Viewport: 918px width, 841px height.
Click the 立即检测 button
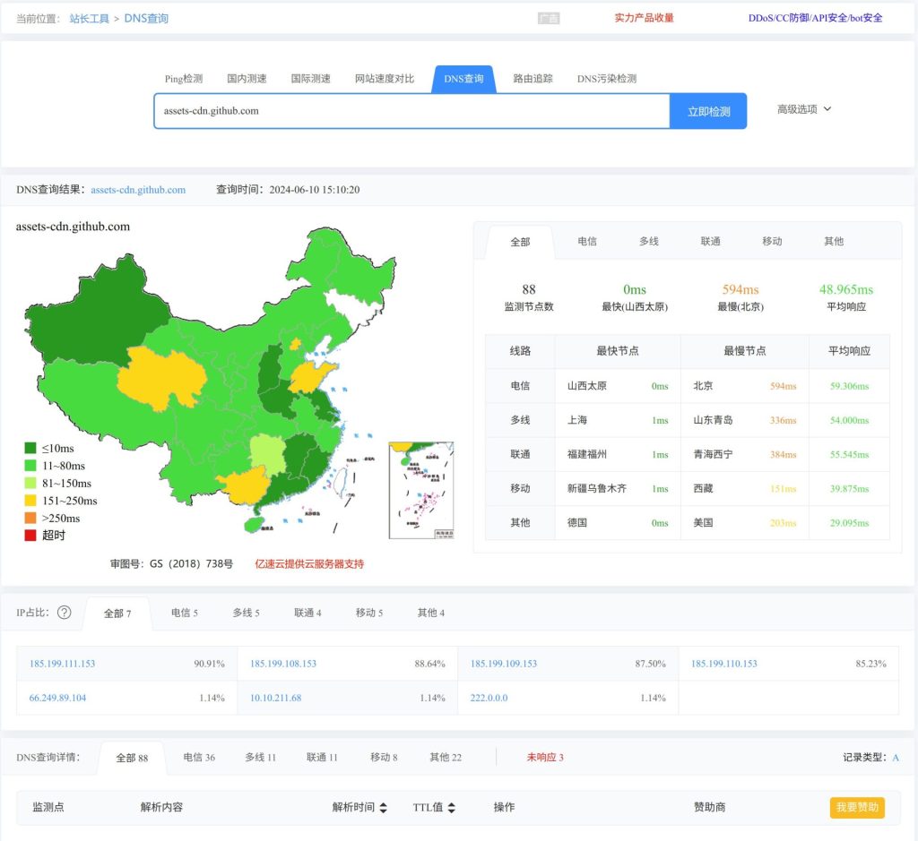pyautogui.click(x=708, y=111)
